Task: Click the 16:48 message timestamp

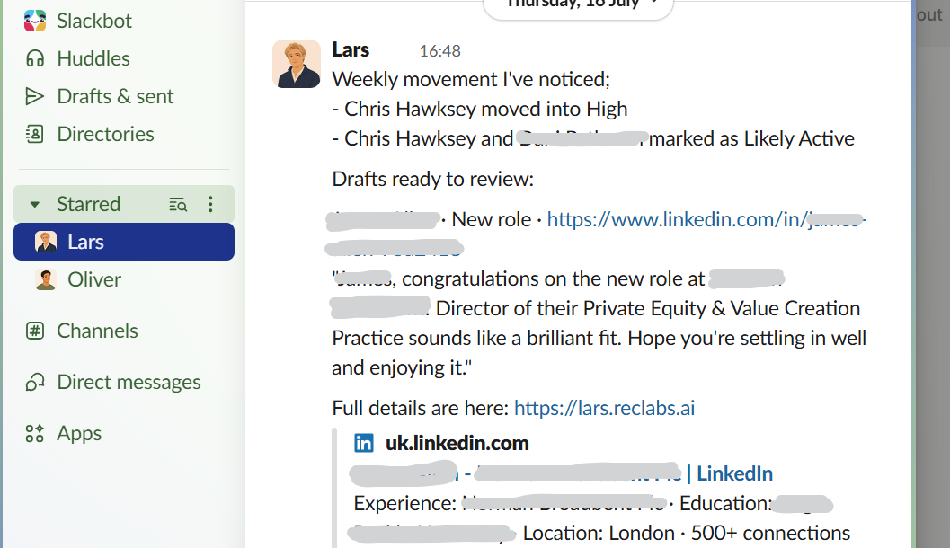Action: click(x=439, y=51)
